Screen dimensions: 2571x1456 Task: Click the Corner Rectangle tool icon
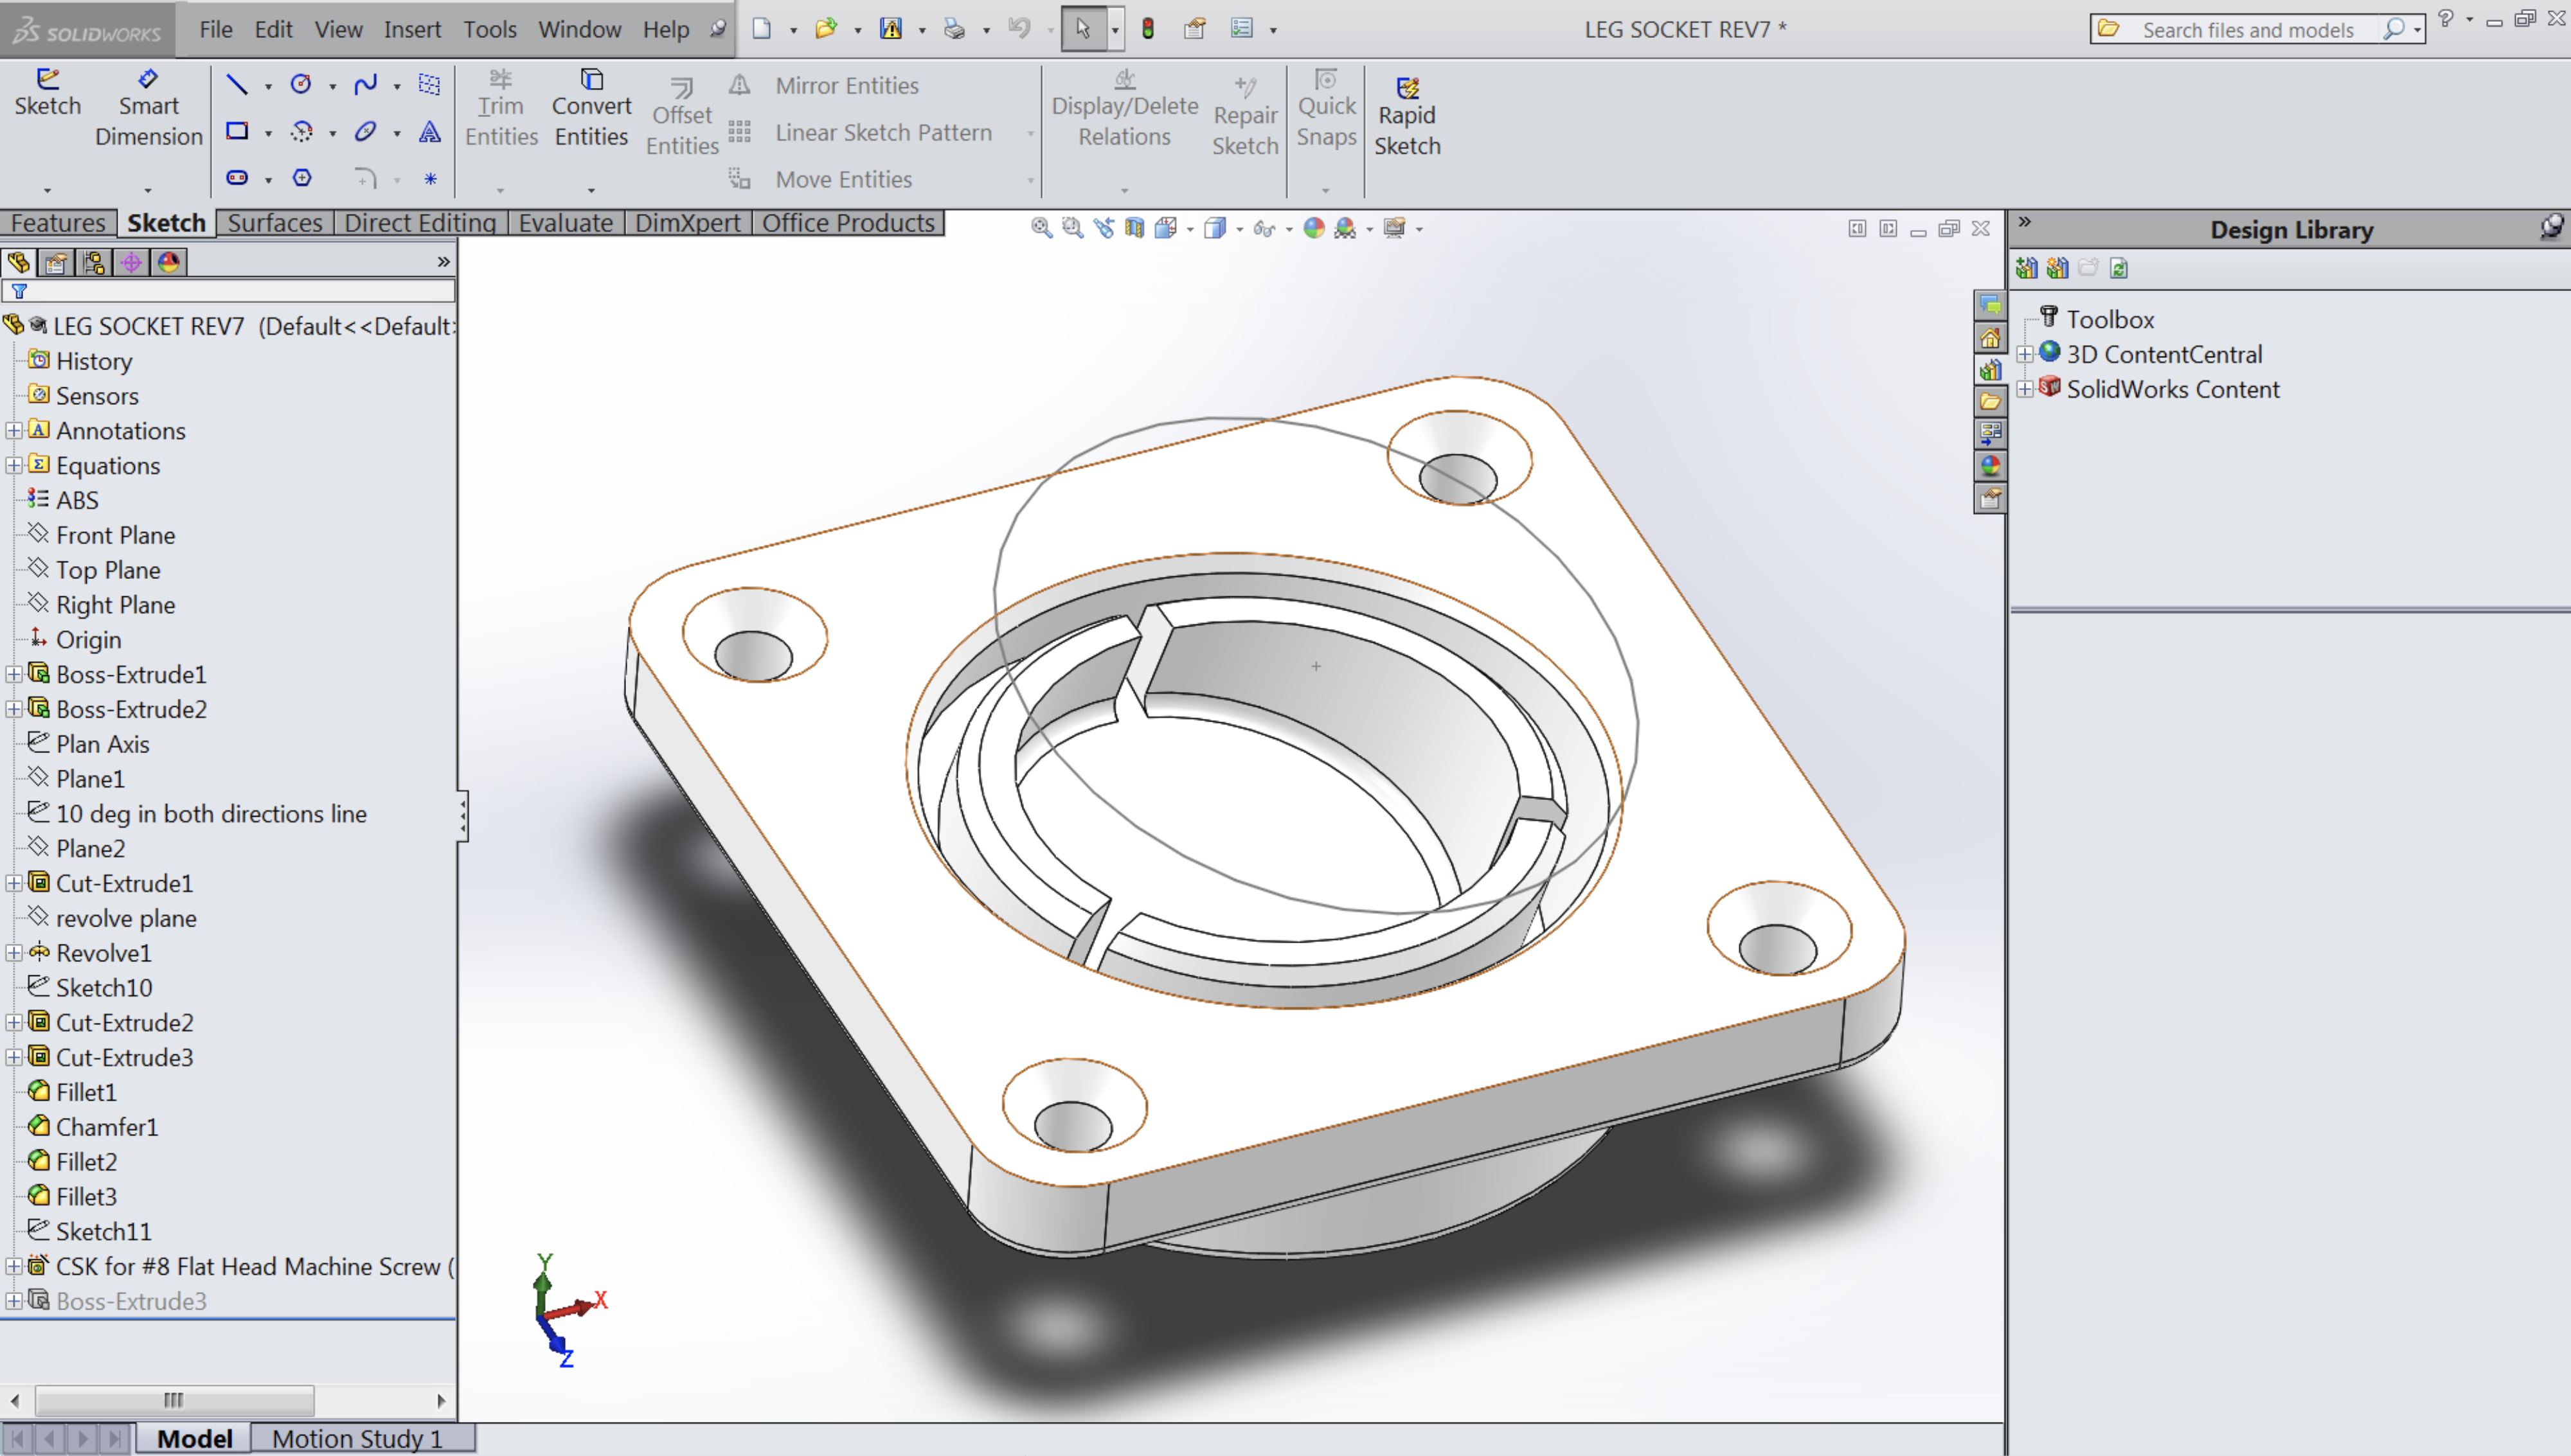pyautogui.click(x=237, y=131)
